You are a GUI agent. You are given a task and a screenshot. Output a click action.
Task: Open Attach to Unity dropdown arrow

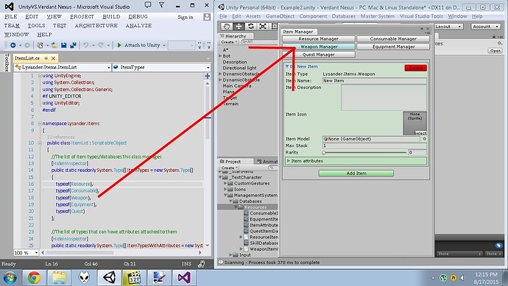(x=164, y=46)
